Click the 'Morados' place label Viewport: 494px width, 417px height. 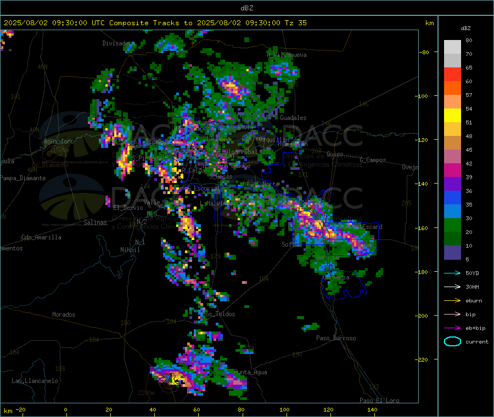point(64,315)
